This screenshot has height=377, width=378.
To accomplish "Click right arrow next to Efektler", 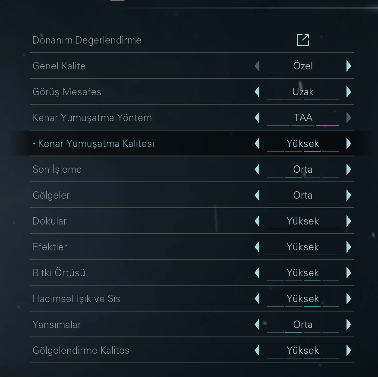I will 349,247.
